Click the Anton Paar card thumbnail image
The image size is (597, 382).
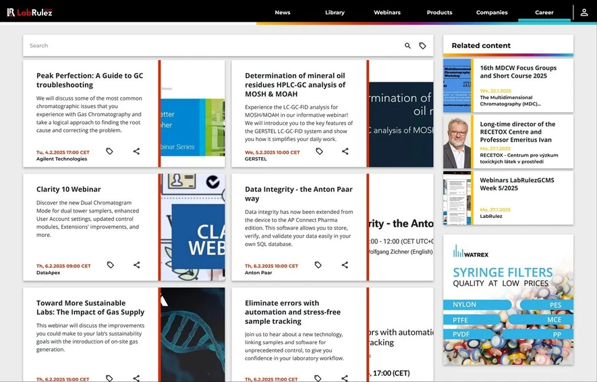point(401,227)
